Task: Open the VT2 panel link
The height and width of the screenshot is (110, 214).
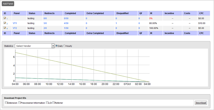Action: pos(15,28)
